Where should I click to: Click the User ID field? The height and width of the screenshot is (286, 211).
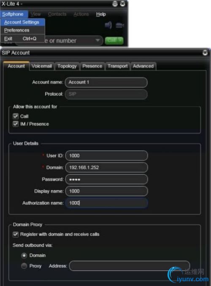[x=106, y=155]
